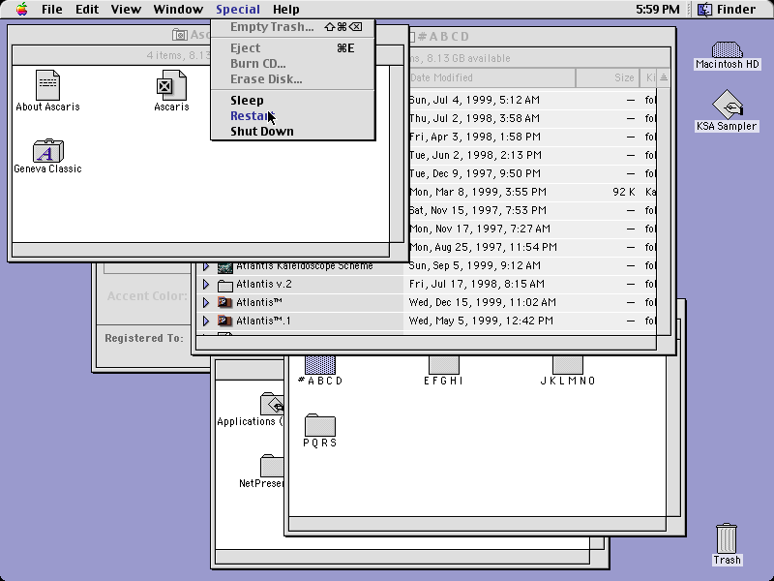Click the Ascaris window vertical scrollbar

[397, 154]
